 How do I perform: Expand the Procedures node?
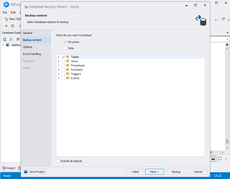click(59, 65)
